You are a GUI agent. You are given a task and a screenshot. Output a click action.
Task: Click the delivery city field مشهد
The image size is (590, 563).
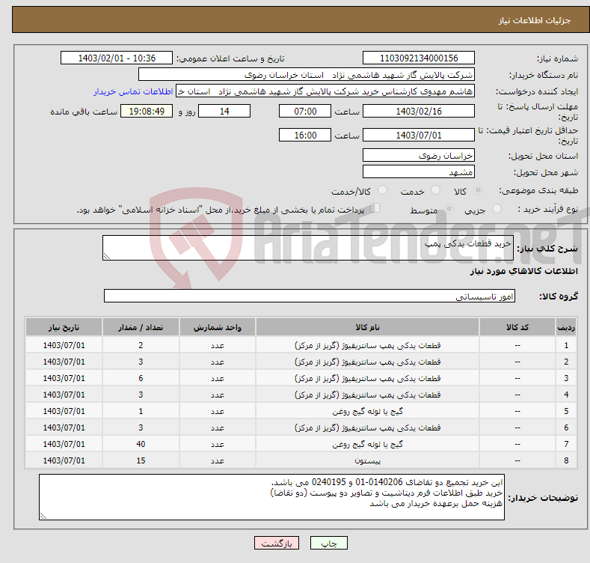point(419,172)
